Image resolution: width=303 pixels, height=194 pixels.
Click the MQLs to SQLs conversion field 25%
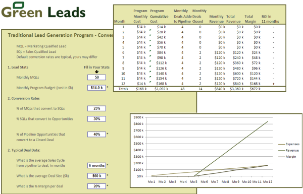[x=96, y=108]
